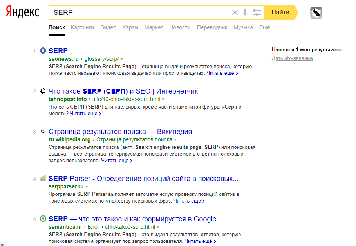356x246 pixels.
Task: Open Страница результатов поиска — Википедия result
Action: (120, 132)
